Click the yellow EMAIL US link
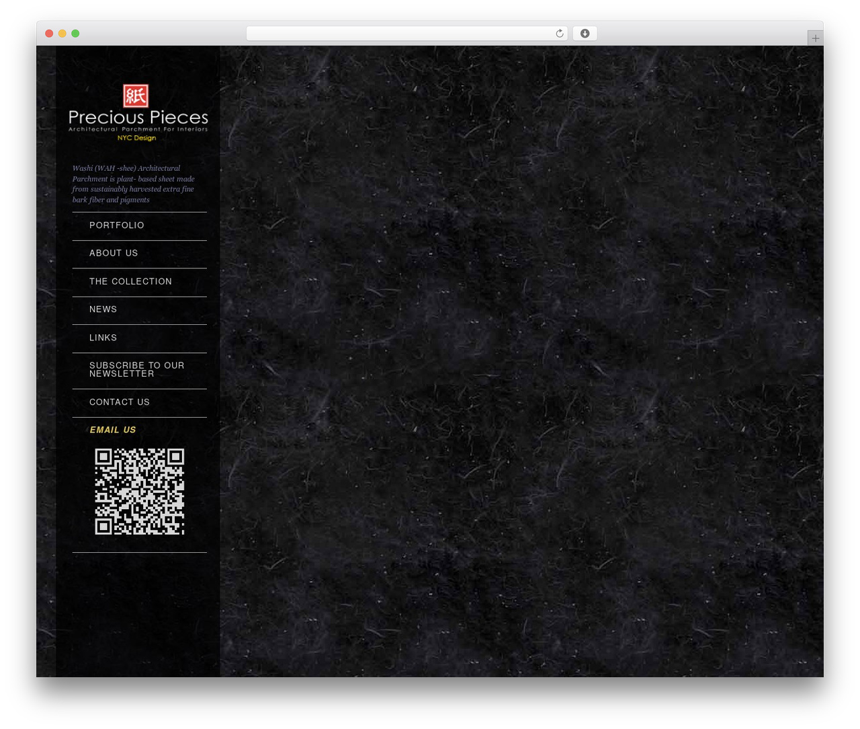The image size is (860, 729). point(113,430)
